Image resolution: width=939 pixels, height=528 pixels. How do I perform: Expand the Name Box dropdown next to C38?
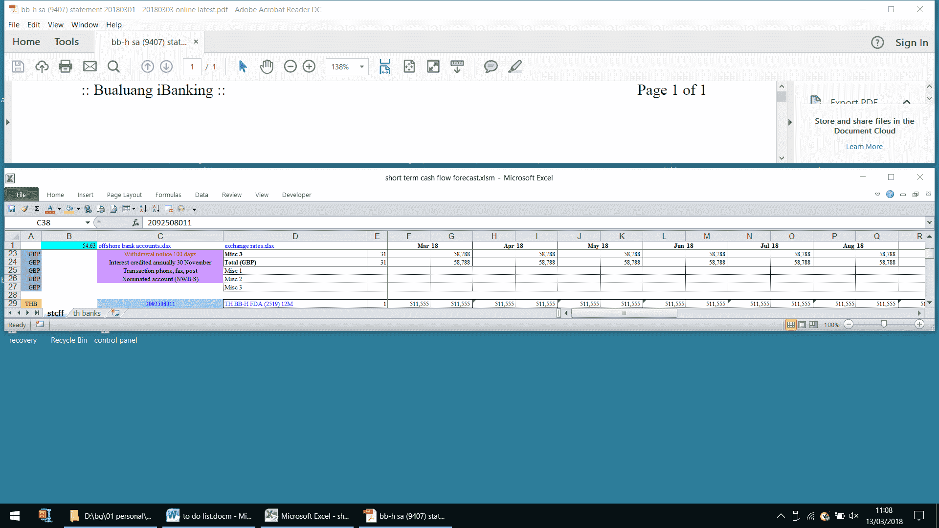88,222
